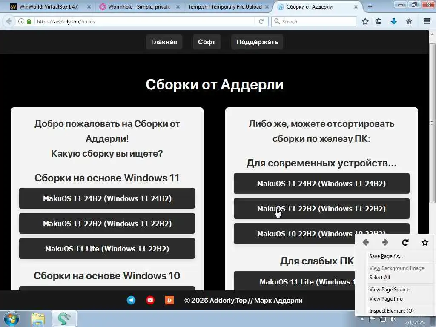This screenshot has height=327, width=436.
Task: Open the downloads arrow in the toolbar
Action: pyautogui.click(x=394, y=21)
